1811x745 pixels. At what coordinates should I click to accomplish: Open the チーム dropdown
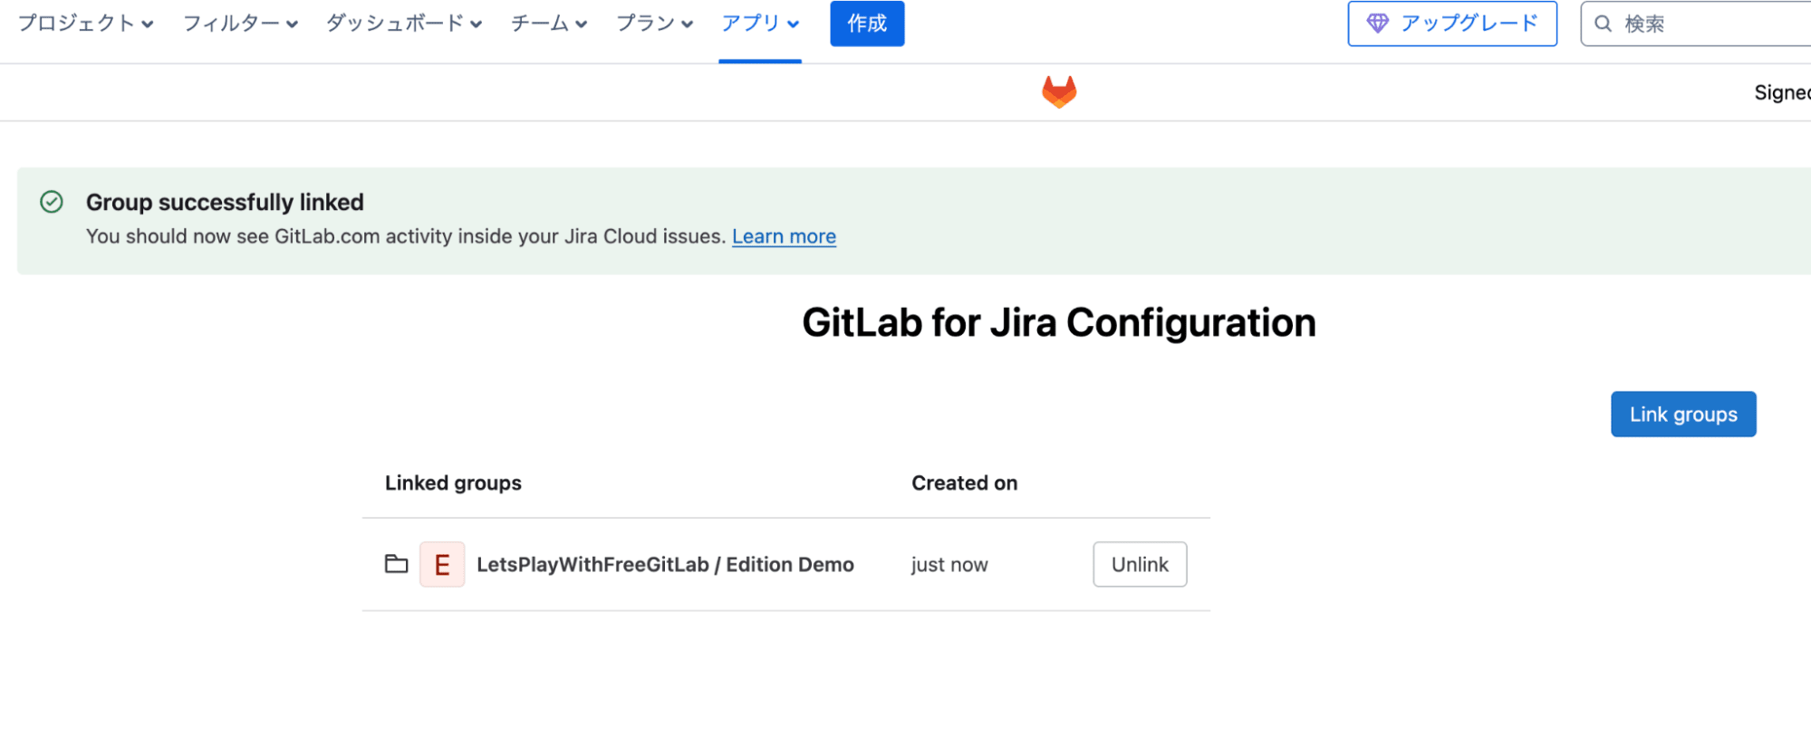pos(549,24)
